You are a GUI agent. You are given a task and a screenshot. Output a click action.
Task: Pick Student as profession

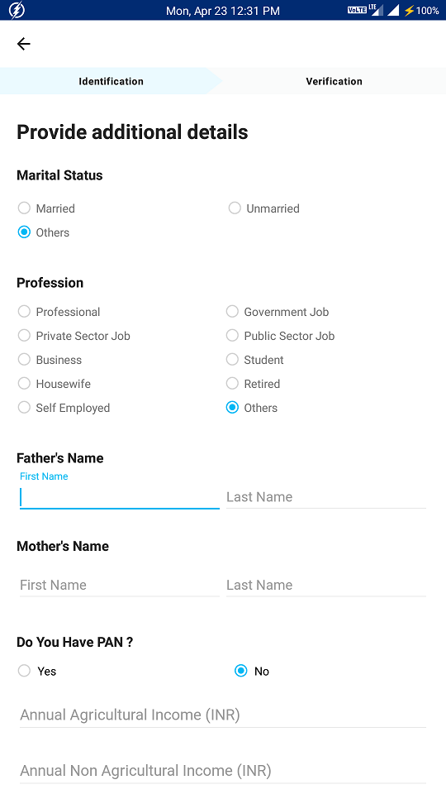255,360
